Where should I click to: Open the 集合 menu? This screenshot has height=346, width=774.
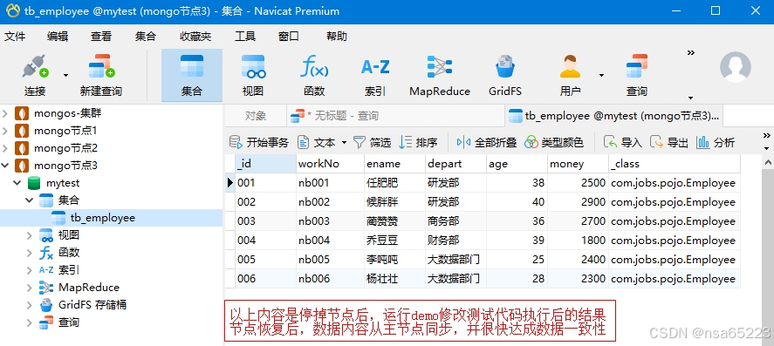point(146,37)
